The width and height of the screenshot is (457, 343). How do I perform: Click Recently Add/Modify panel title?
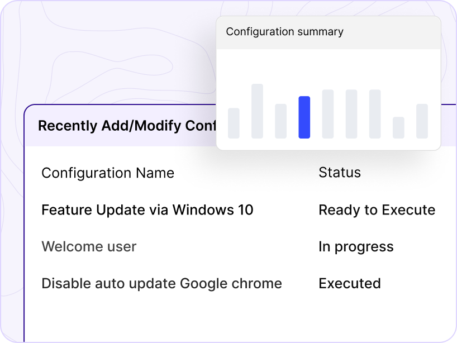coord(126,126)
